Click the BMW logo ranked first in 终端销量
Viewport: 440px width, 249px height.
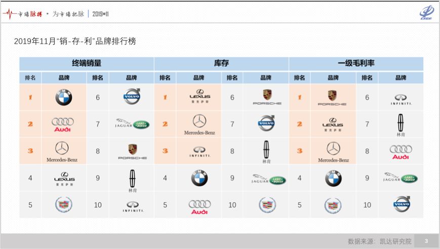click(x=64, y=97)
